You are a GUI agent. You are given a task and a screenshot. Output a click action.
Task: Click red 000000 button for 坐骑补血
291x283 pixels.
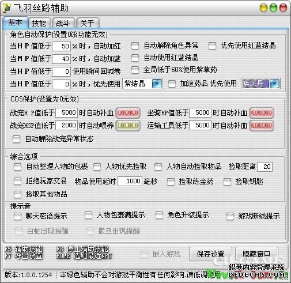pyautogui.click(x=261, y=112)
